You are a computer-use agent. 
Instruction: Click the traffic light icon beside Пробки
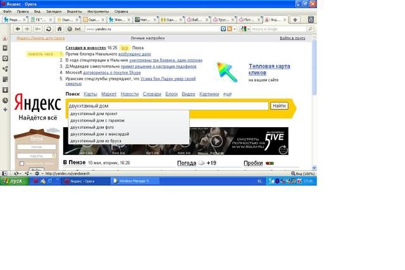coord(270,163)
